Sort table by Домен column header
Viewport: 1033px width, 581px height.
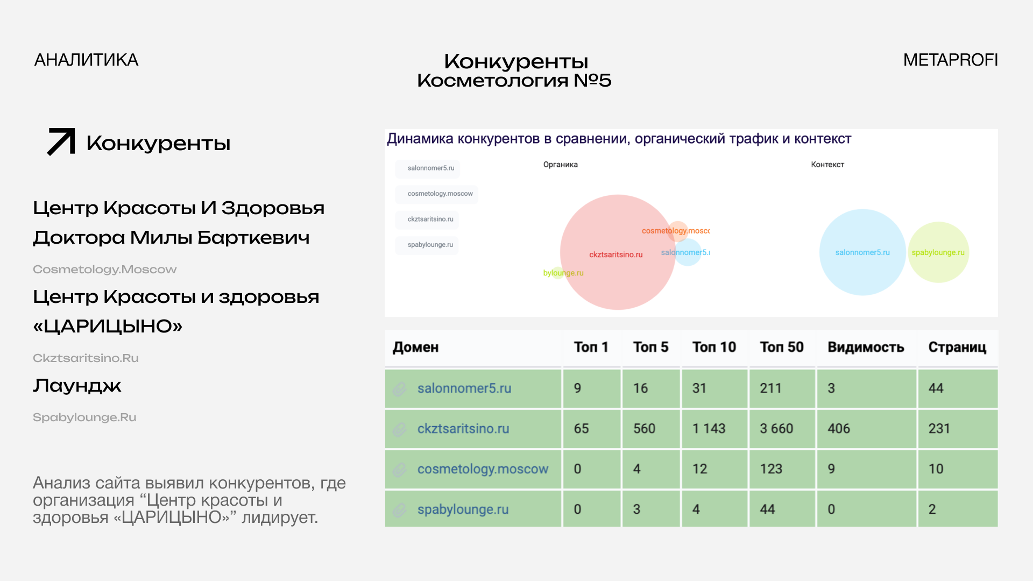[x=415, y=348]
